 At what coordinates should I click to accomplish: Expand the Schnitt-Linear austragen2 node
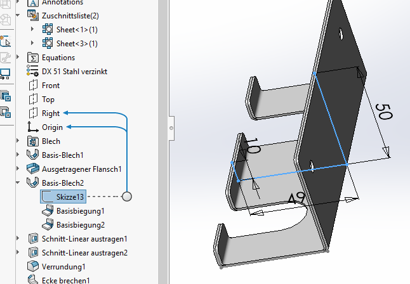point(18,252)
